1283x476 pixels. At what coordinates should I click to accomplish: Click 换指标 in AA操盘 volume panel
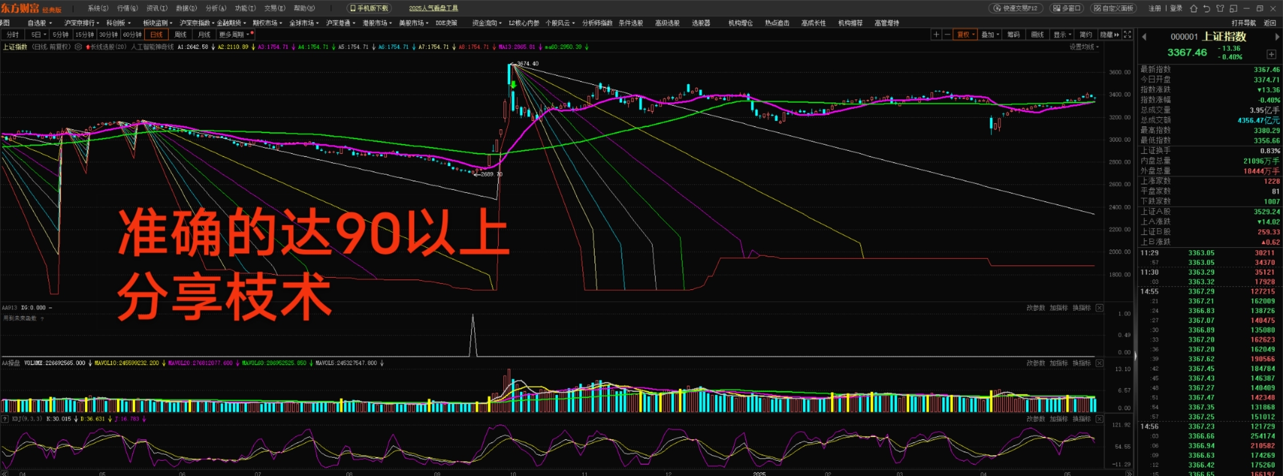click(x=1082, y=363)
